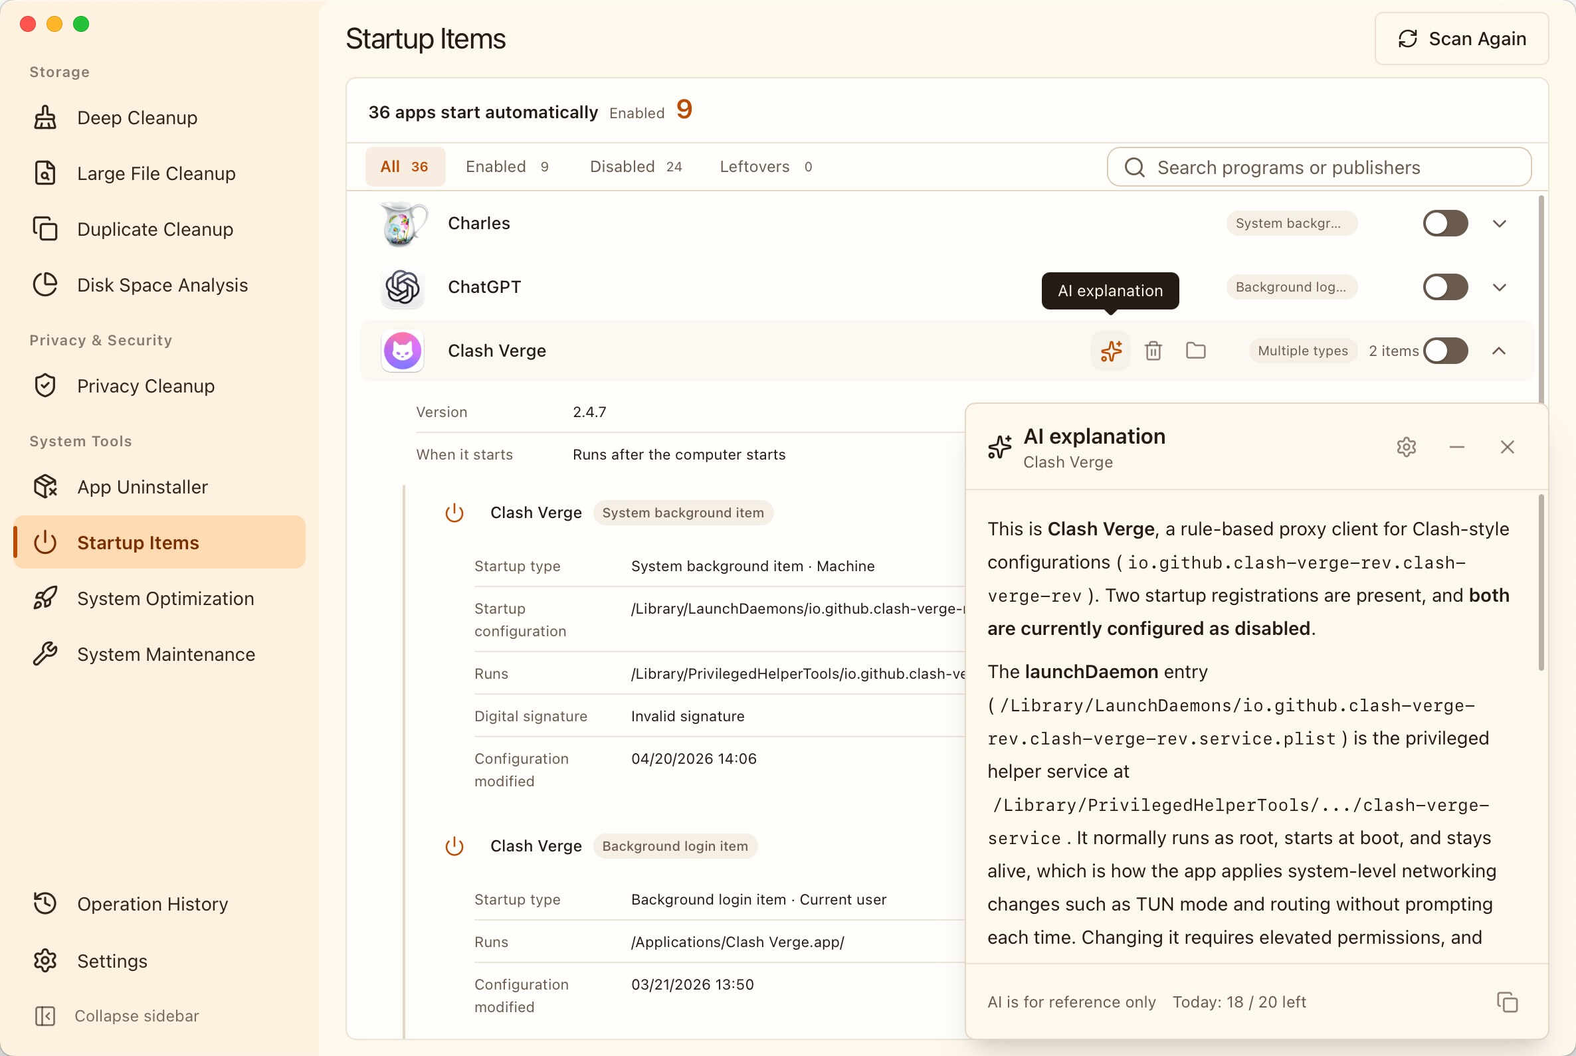Click the Clash Verge cat icon

[x=402, y=351]
